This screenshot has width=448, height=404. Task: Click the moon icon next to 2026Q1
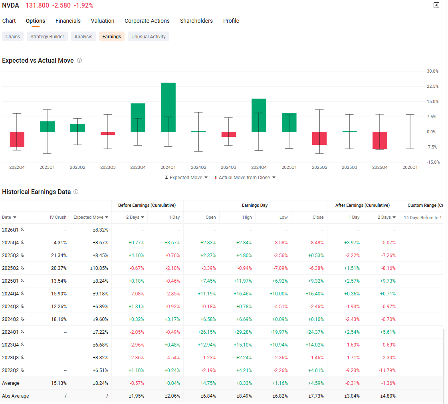(23, 230)
